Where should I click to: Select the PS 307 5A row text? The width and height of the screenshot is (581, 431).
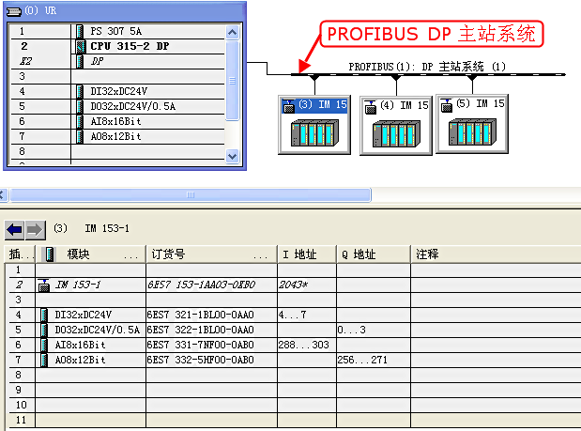pyautogui.click(x=116, y=31)
